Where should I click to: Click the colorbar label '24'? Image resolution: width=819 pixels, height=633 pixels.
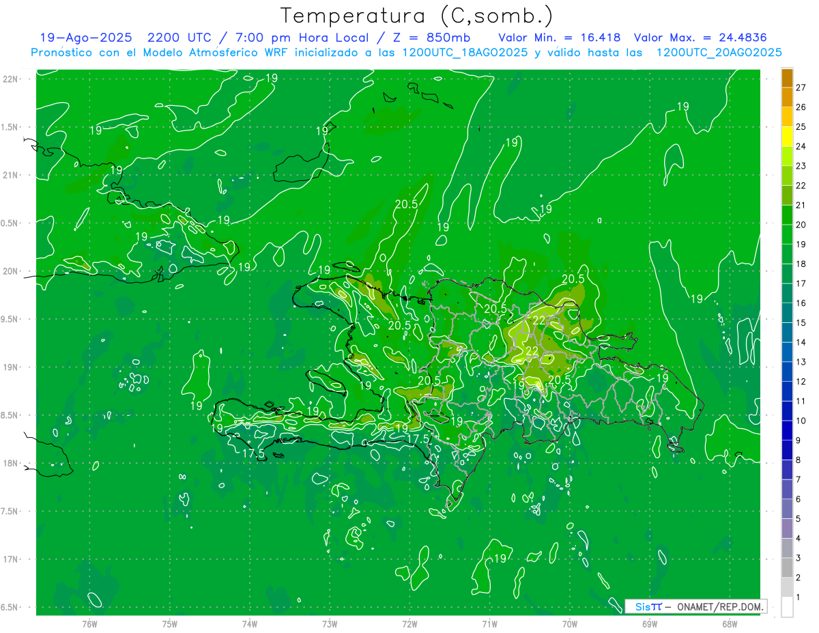click(x=801, y=147)
